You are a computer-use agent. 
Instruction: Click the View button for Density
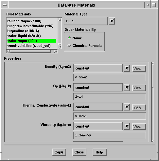[139, 69]
